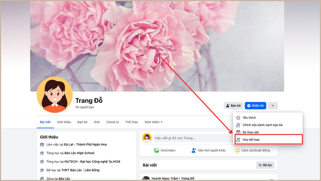Viewport: 321px width, 181px height.
Task: Open Nhắn tin messenger button
Action: (255, 106)
